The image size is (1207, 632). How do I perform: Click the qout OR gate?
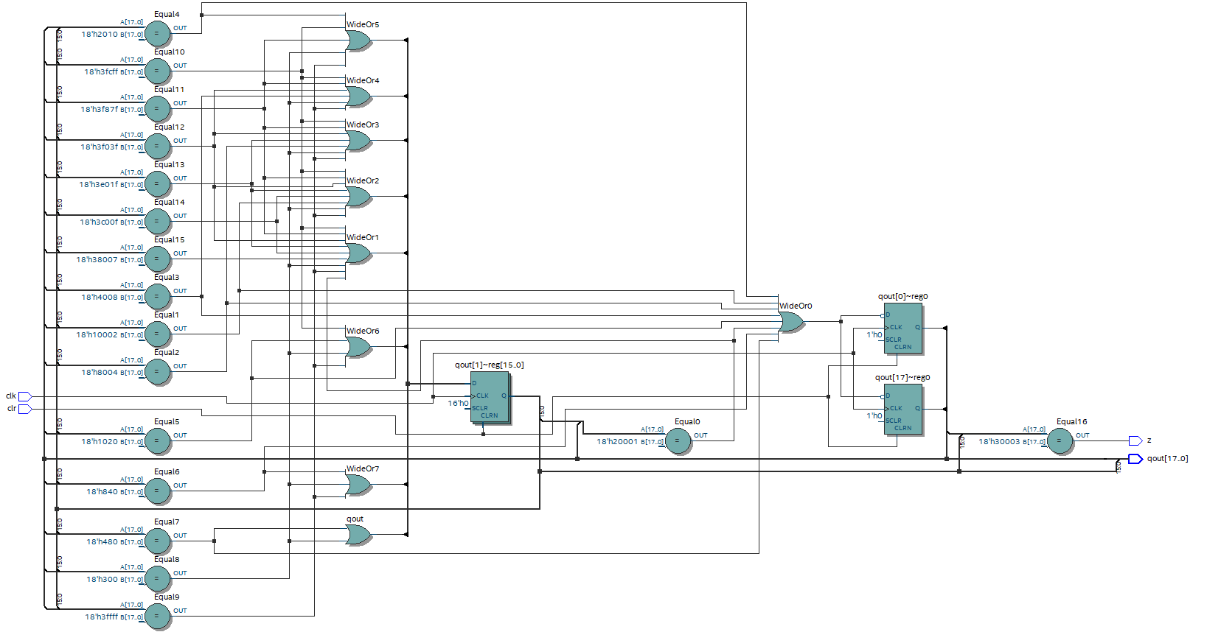358,535
